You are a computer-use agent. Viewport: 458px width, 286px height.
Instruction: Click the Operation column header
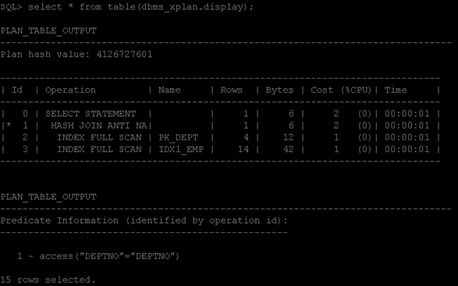point(70,90)
